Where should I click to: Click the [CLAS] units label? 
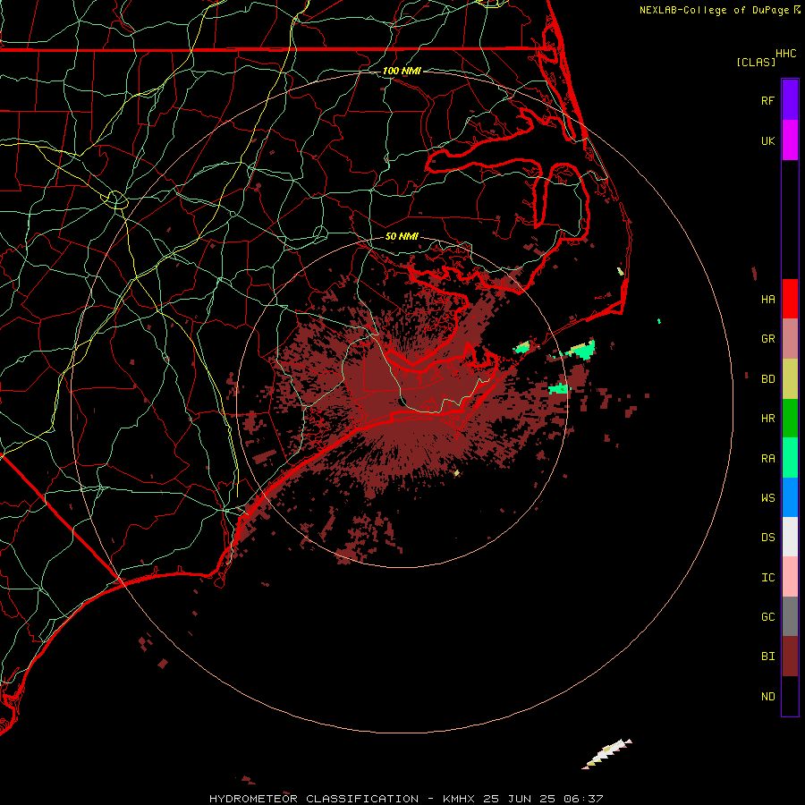pos(756,62)
